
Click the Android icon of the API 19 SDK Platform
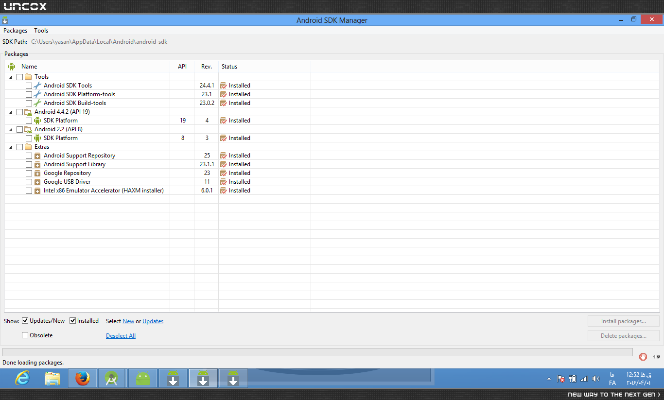[x=37, y=121]
